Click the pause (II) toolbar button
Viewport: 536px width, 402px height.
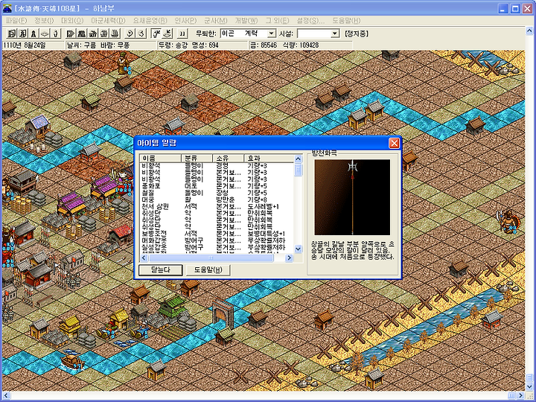182,33
